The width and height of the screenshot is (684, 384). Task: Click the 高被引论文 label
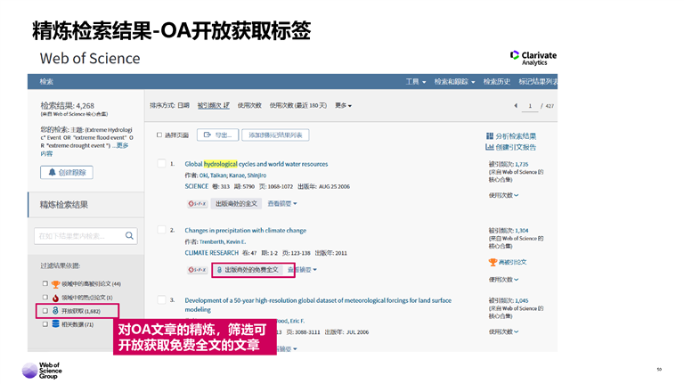(513, 262)
